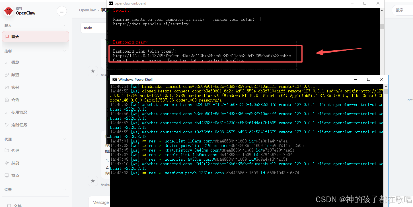
Task: Open the 代理 agents folder item
Action: (36, 150)
